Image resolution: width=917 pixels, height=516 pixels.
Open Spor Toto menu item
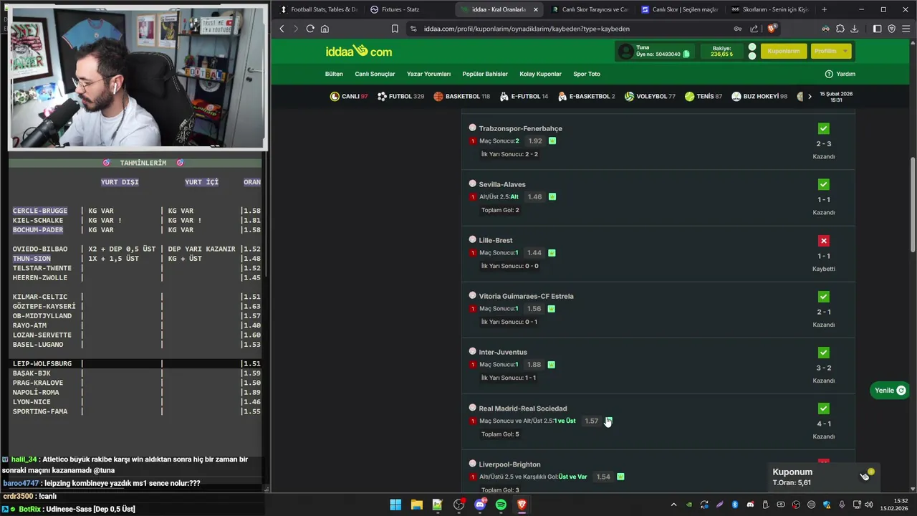pos(587,74)
